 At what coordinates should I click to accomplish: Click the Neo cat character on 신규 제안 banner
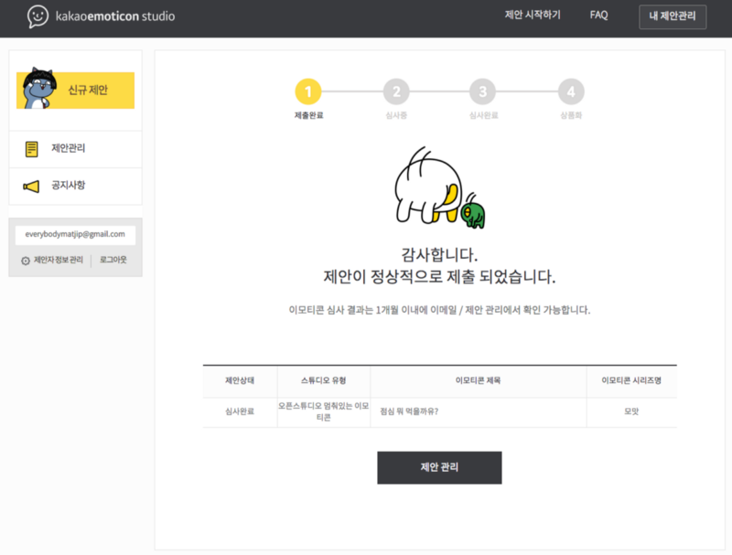tap(40, 88)
